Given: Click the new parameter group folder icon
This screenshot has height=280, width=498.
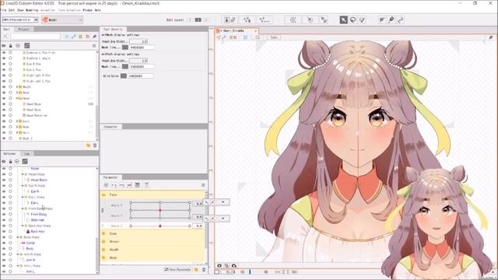Looking at the screenshot, I should 196,270.
